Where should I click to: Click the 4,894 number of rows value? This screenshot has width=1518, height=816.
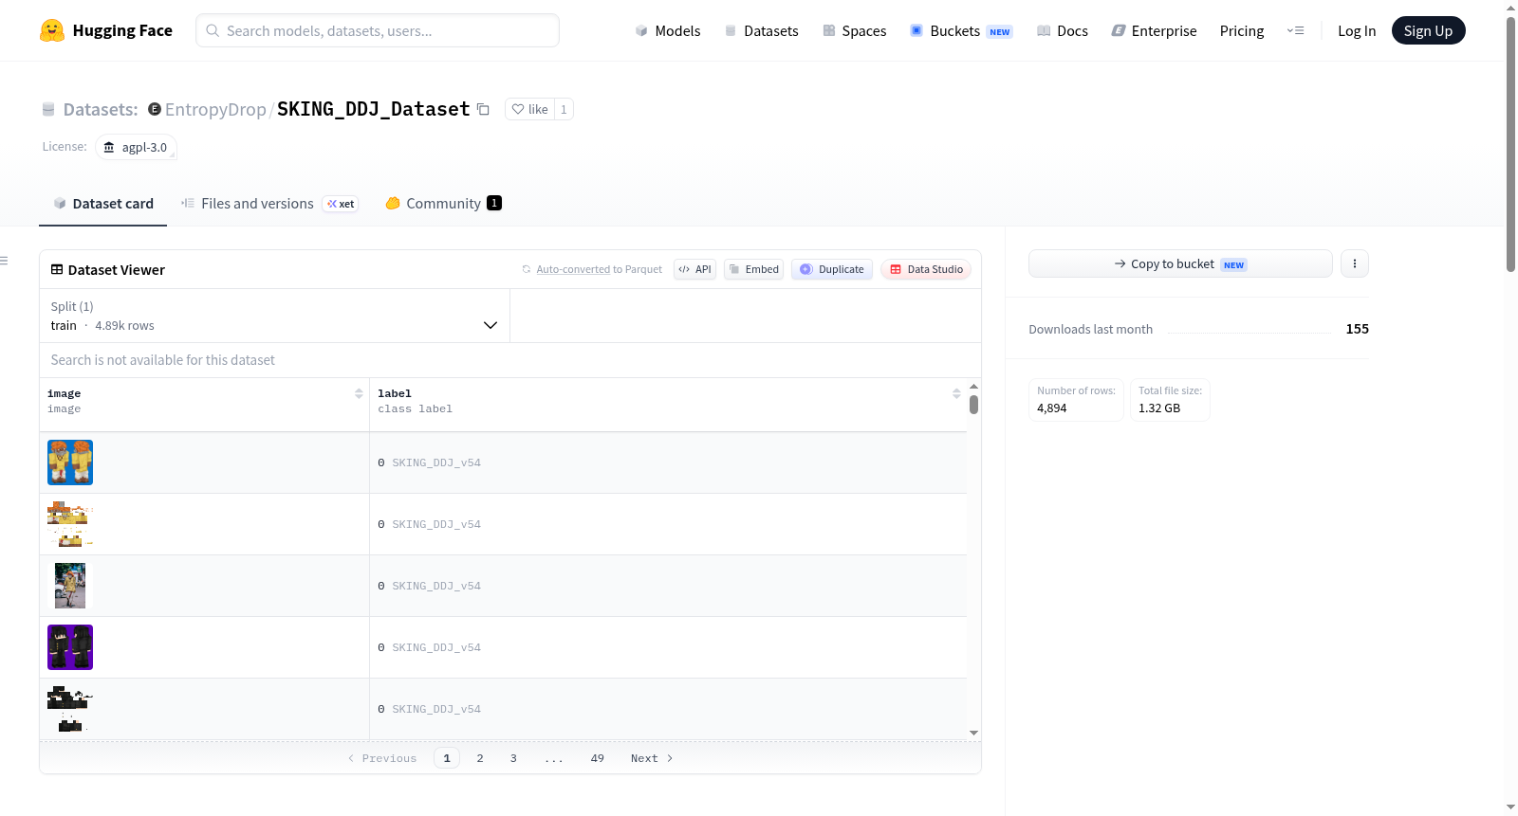[1052, 408]
